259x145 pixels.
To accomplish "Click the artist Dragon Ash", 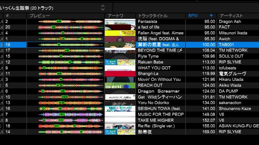I will tap(230, 21).
